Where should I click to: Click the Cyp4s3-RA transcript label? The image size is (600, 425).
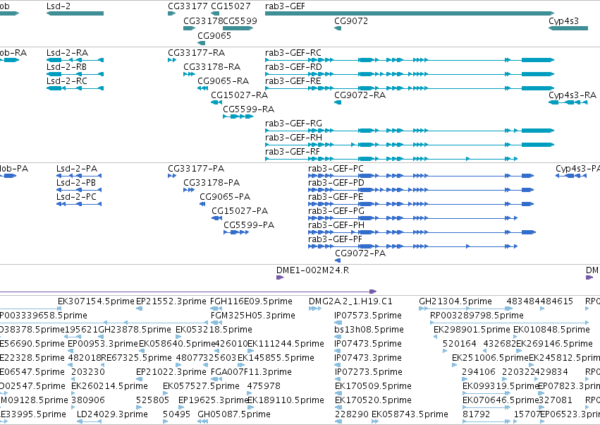tap(573, 95)
